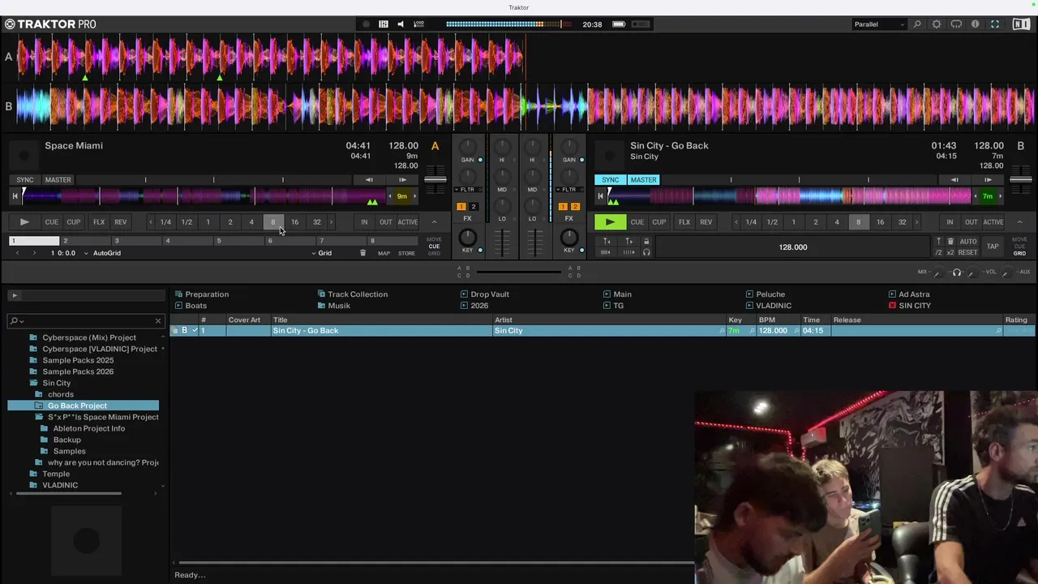Viewport: 1038px width, 584px height.
Task: Move grid marker left in Deck B
Action: [607, 242]
